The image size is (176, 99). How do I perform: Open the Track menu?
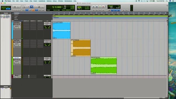(x=26, y=1)
